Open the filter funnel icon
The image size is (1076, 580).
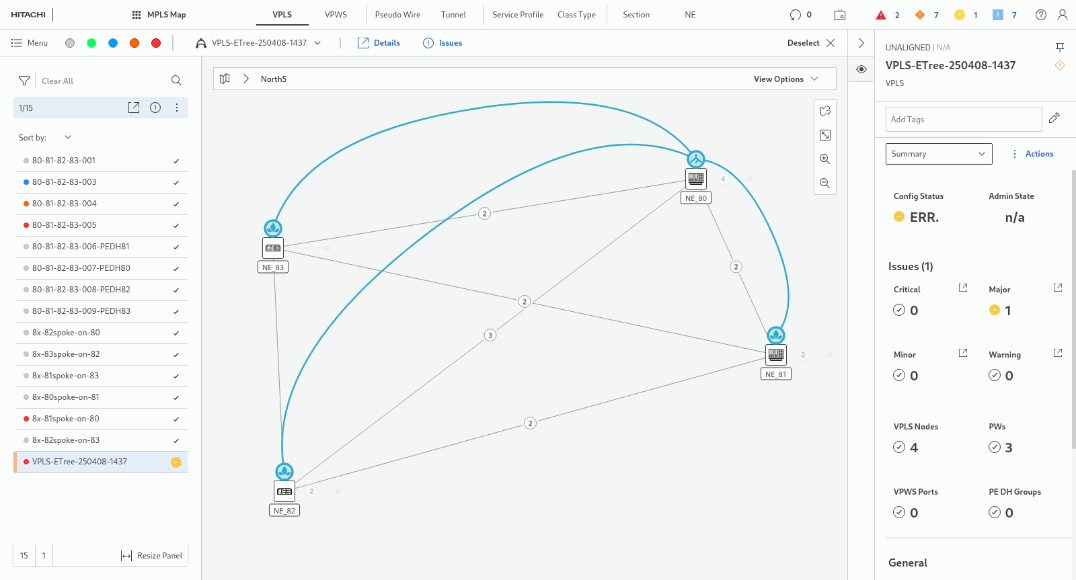24,81
